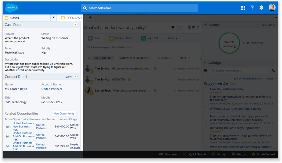Print the case with printer icon
The image size is (282, 163).
193,27
